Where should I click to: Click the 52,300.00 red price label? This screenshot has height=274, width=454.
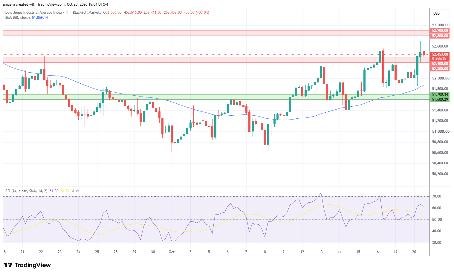pos(440,69)
